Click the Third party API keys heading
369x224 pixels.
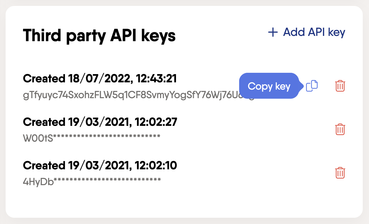[99, 35]
